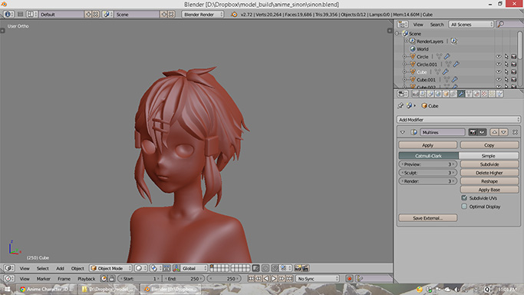Open the Add menu in viewport header
Image resolution: width=524 pixels, height=295 pixels.
pos(60,268)
